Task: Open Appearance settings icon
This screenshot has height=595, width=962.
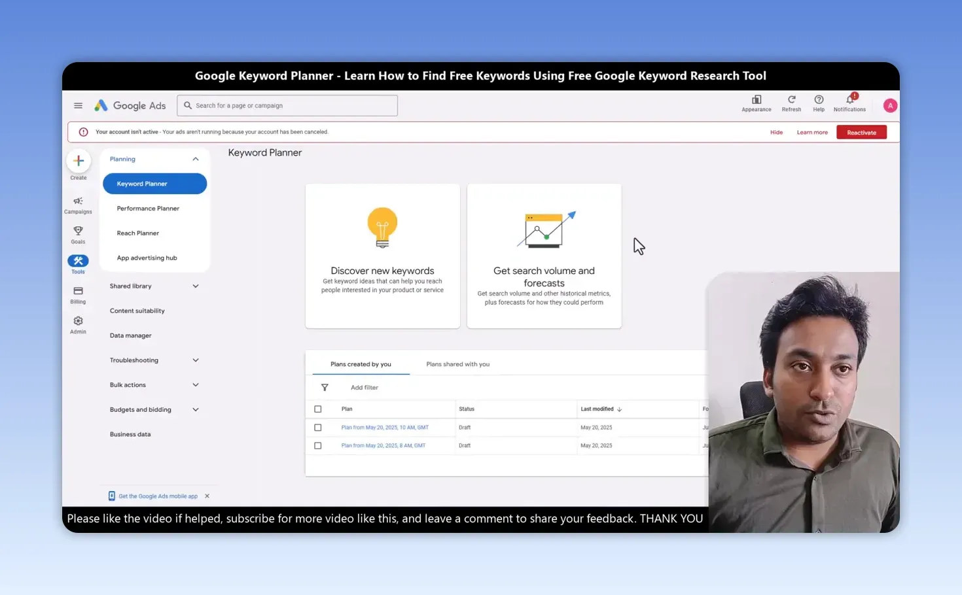Action: coord(757,99)
